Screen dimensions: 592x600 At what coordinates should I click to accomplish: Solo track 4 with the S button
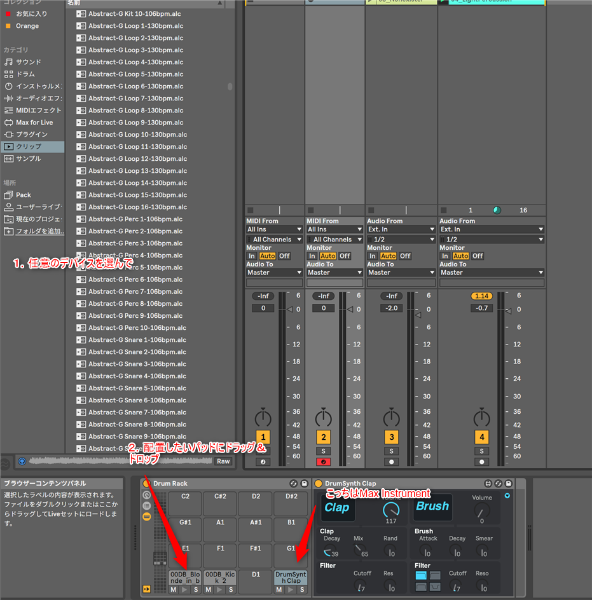click(482, 451)
